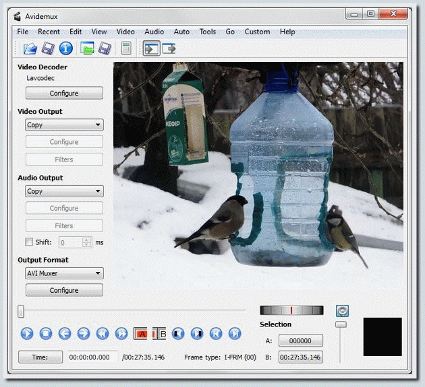Set selection marker A
This screenshot has height=387, width=425.
[140, 334]
